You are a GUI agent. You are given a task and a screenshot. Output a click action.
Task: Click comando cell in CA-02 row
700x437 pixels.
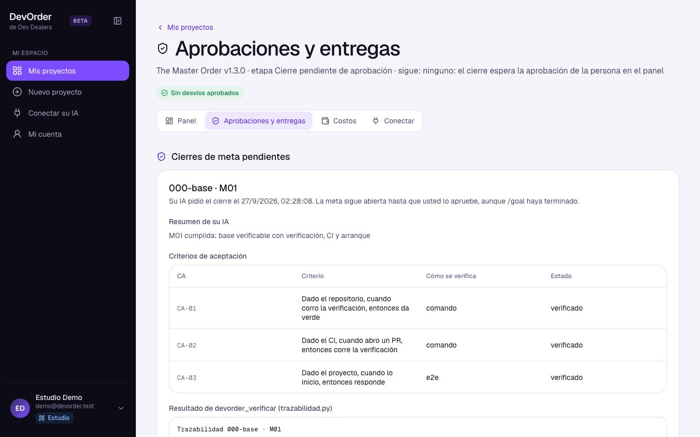coord(441,345)
